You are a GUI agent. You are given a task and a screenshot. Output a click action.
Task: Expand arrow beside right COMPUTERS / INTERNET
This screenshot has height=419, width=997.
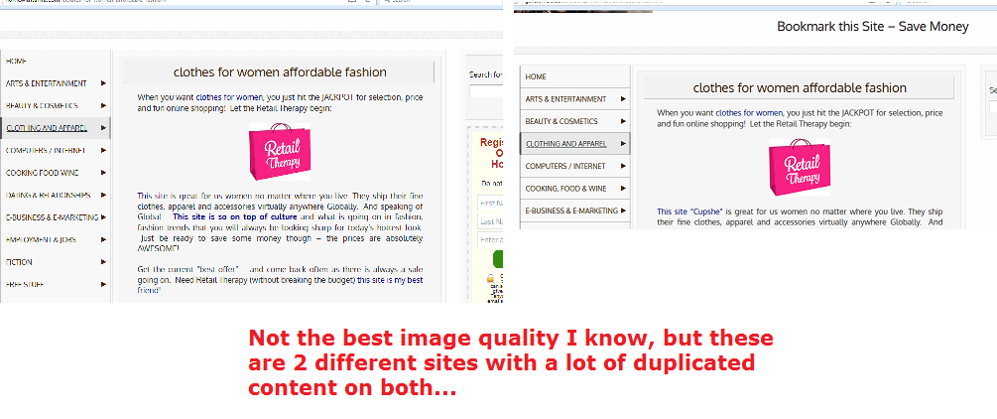(624, 166)
